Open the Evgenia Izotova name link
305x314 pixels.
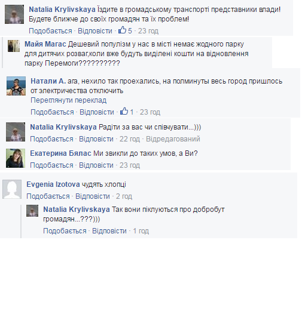(x=53, y=184)
